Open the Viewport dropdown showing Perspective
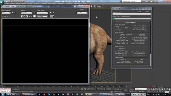Screen dimensions: 171x96 pos(26,13)
